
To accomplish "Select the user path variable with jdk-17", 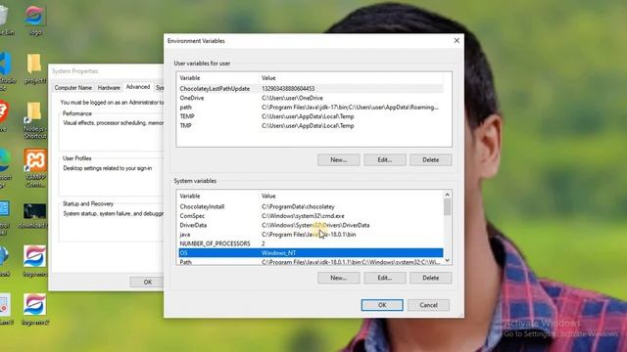I will [311, 107].
